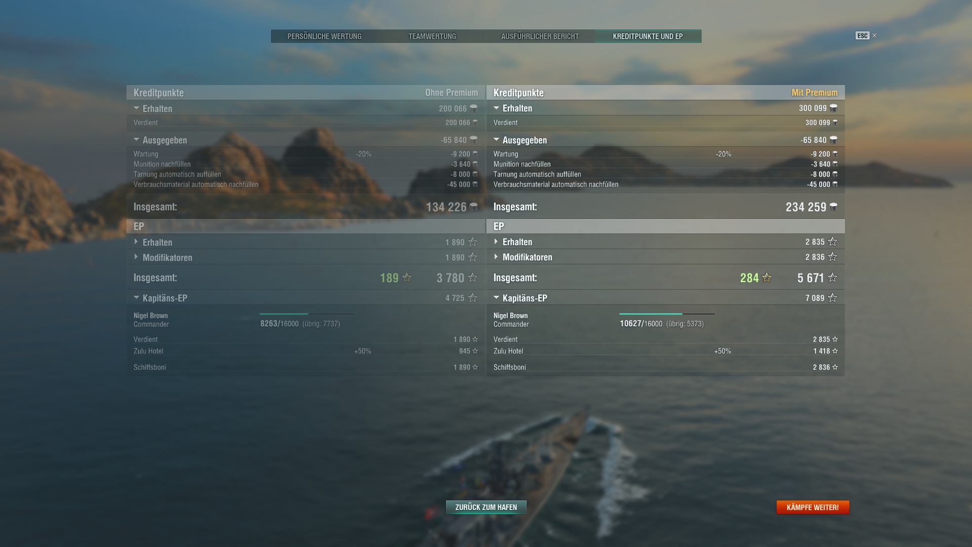Collapse Erhalten credits section without premium

point(136,108)
